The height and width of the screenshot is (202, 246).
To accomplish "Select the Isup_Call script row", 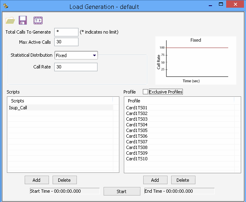I will (x=60, y=108).
